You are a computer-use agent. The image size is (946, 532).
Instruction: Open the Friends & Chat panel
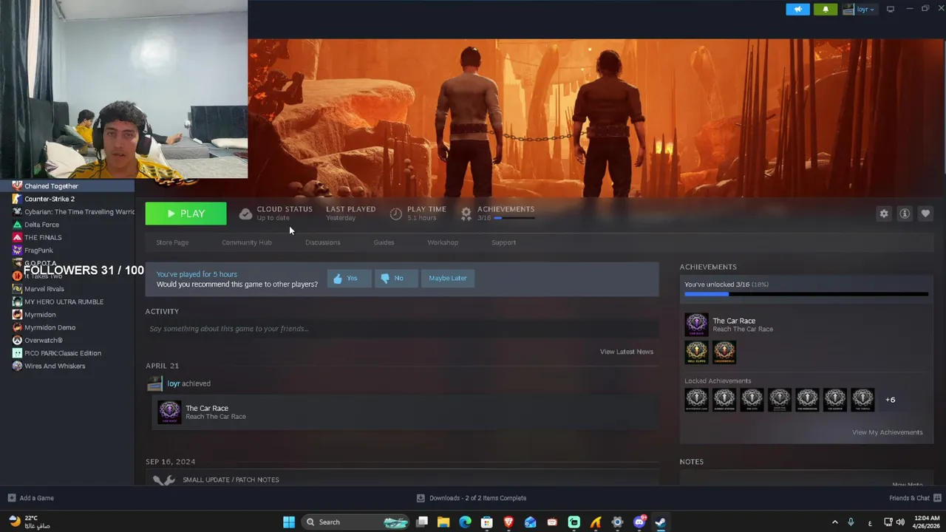(914, 498)
